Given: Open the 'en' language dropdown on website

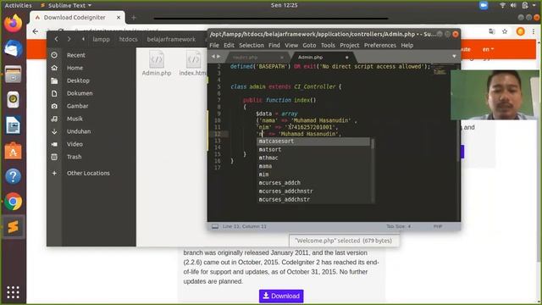Looking at the screenshot, I should click(x=488, y=49).
